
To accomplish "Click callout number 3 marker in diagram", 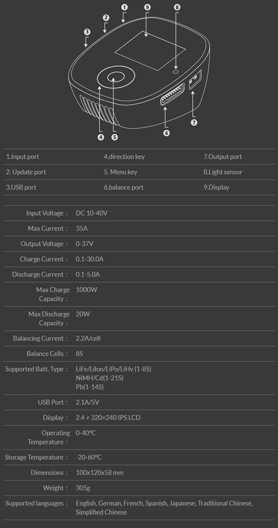I will (x=87, y=32).
